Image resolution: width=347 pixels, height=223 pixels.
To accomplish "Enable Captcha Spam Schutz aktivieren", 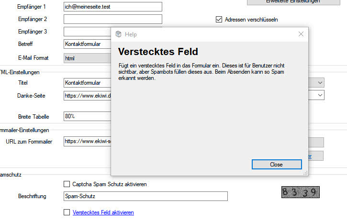I will click(67, 184).
